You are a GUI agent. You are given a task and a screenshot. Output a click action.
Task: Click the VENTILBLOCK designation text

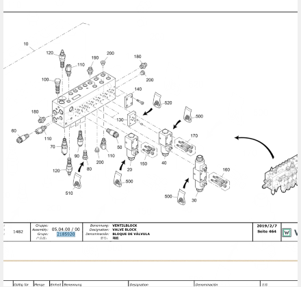click(125, 225)
